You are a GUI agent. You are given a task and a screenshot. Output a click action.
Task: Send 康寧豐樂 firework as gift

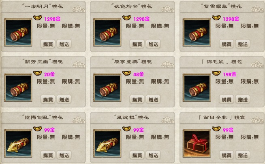(153, 99)
